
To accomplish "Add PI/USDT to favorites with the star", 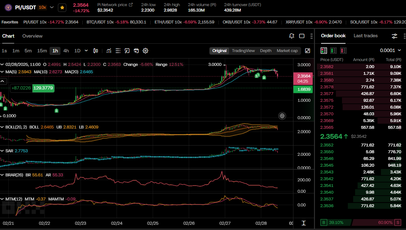I will click(x=62, y=7).
